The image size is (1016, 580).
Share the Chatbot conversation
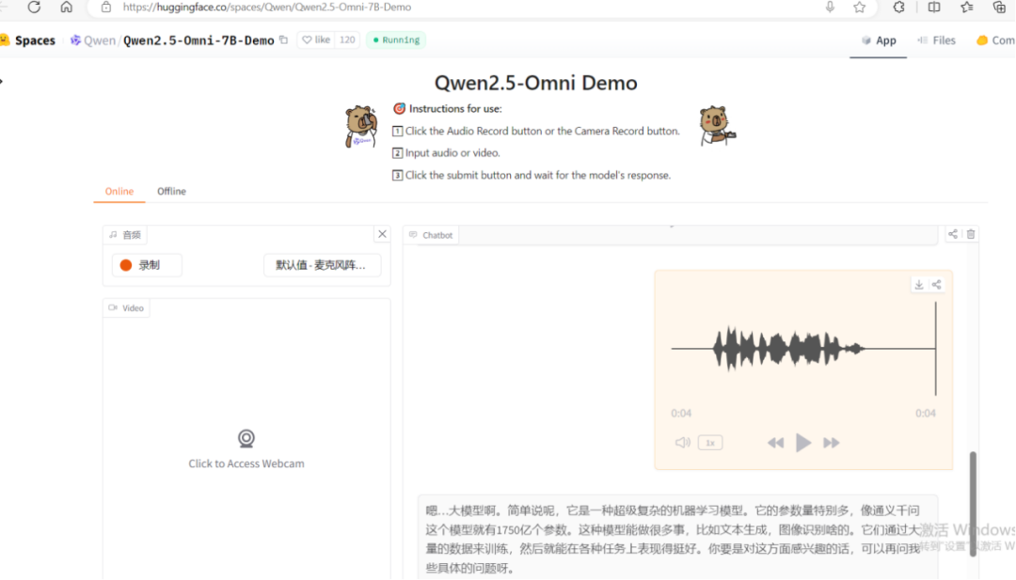point(953,234)
